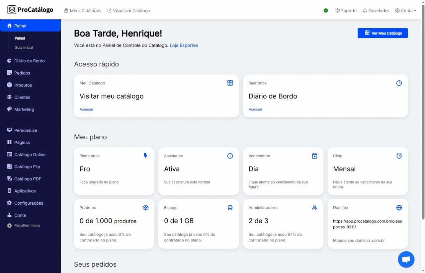Click the info icon in Assinatura card

pyautogui.click(x=230, y=156)
